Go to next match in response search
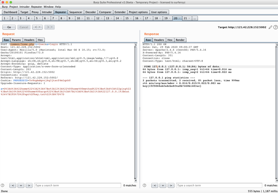The image size is (278, 193). point(171,186)
